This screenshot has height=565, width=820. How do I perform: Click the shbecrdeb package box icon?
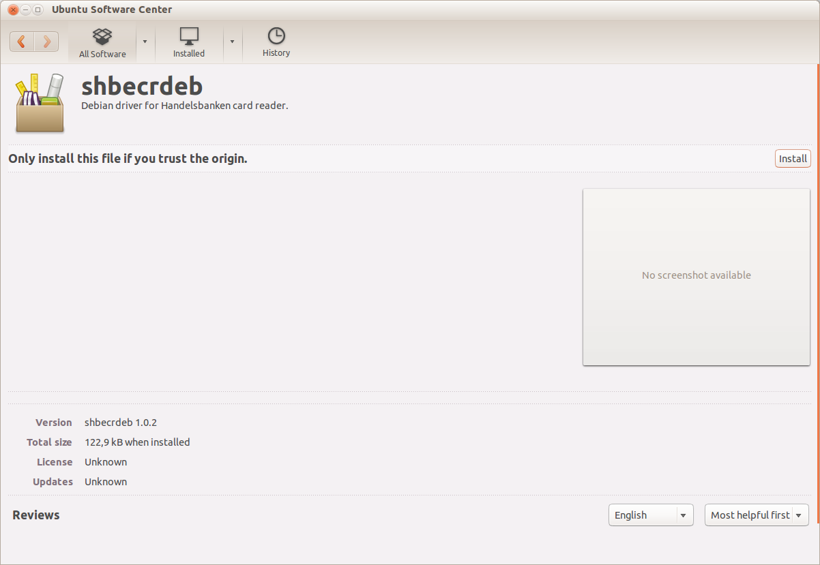(40, 103)
